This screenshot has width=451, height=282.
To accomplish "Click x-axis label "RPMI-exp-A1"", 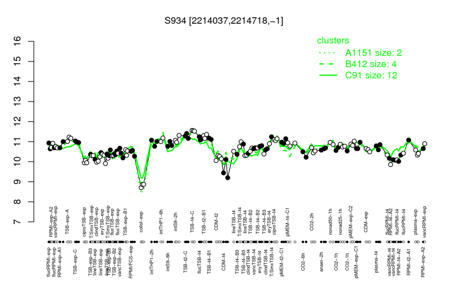I will coord(59,263).
